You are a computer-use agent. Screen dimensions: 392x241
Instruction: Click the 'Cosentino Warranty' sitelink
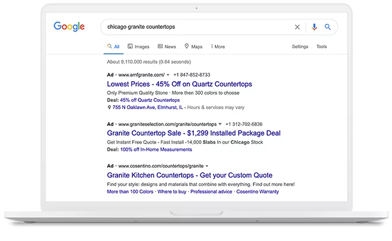tap(258, 191)
